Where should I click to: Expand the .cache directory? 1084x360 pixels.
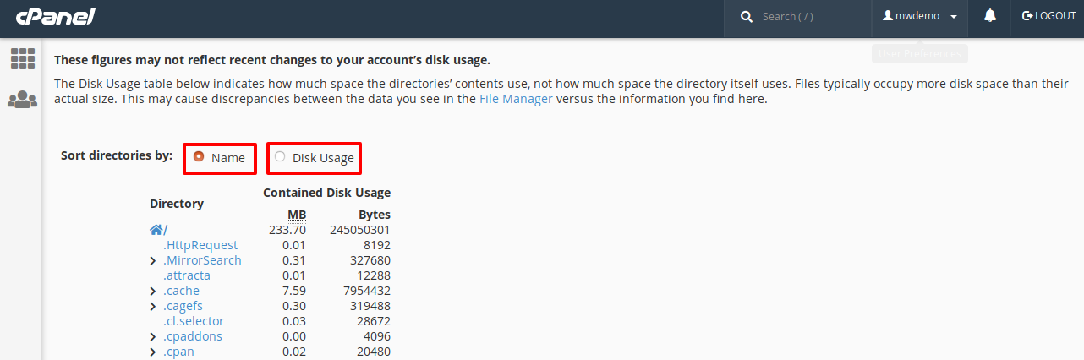[x=152, y=291]
